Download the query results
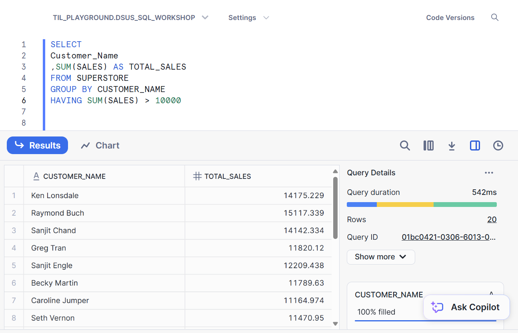The width and height of the screenshot is (518, 333). [x=452, y=146]
